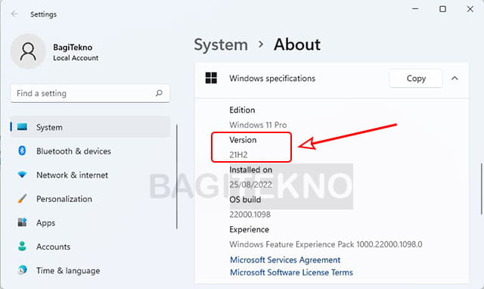Click the Network wifi icon in sidebar
Image resolution: width=484 pixels, height=289 pixels.
tap(22, 175)
